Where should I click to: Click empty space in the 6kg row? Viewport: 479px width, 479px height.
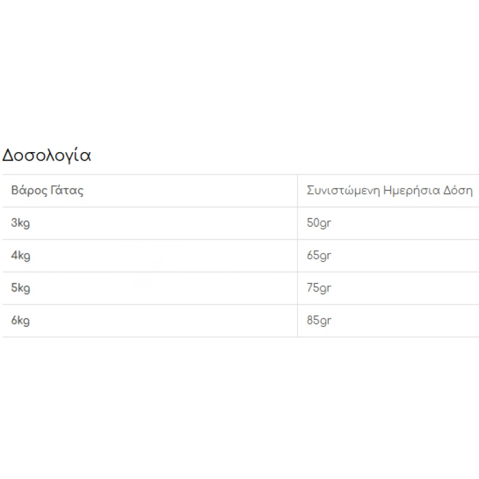(168, 321)
